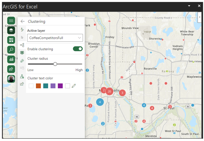The height and width of the screenshot is (141, 204).
Task: Select the dark purple text color swatch
Action: point(60,86)
